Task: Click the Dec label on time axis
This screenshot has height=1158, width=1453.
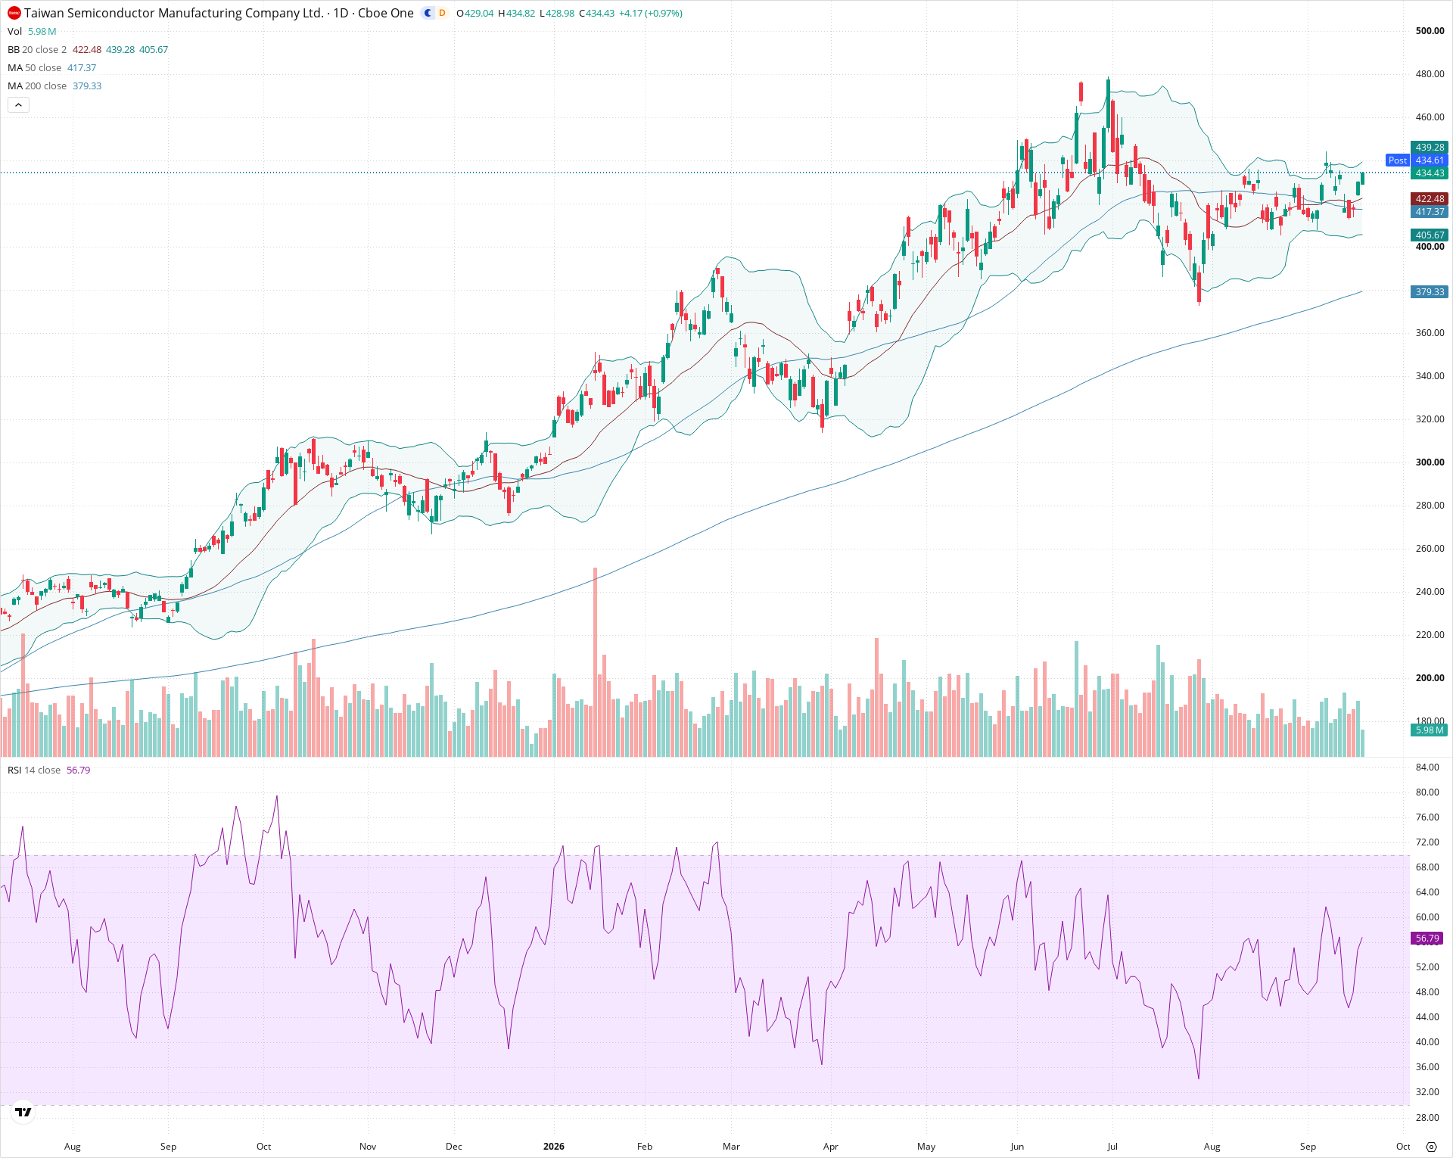Action: 454,1147
